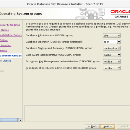The height and width of the screenshot is (130, 130).
Task: Click the disabled Install button
Action: (123, 126)
